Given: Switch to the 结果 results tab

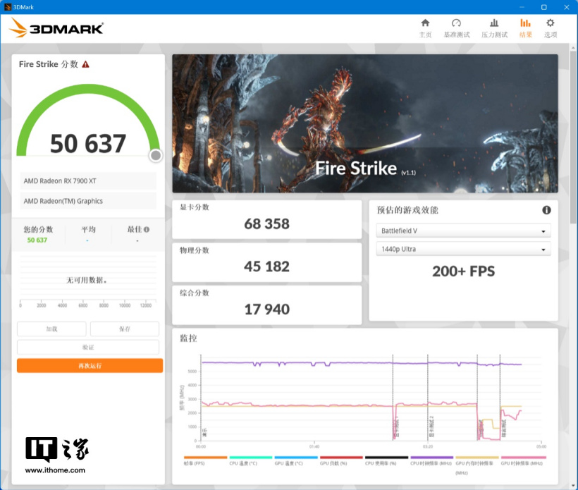Looking at the screenshot, I should coord(525,28).
